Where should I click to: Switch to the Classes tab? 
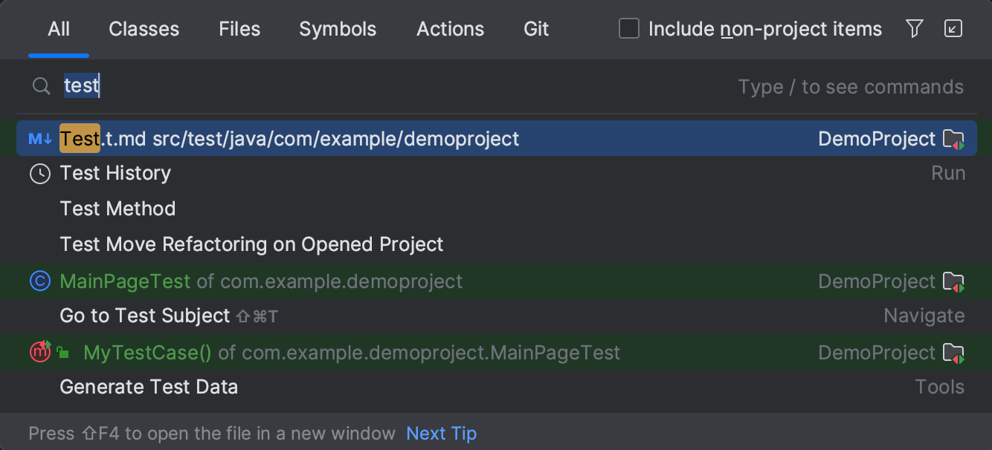[x=144, y=29]
